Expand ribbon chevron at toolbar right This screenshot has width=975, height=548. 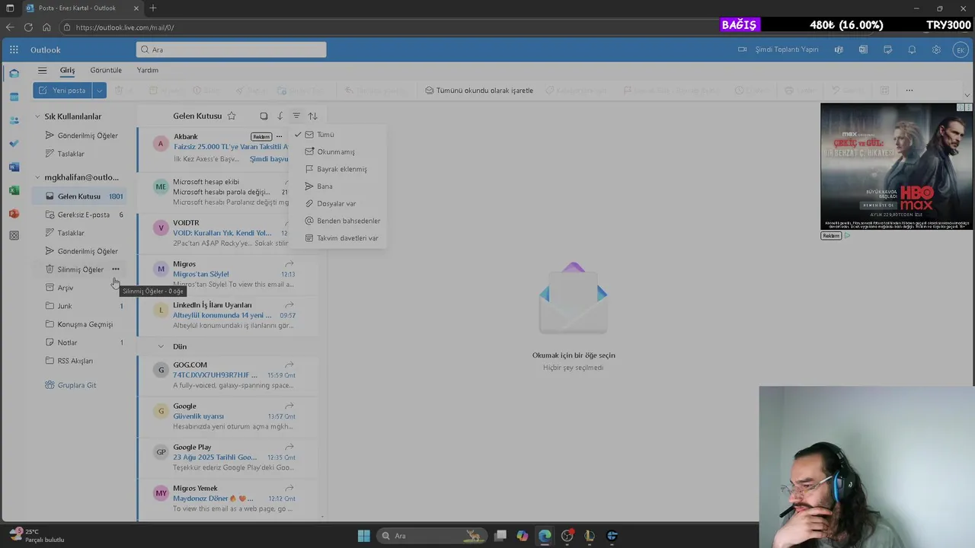pyautogui.click(x=967, y=95)
